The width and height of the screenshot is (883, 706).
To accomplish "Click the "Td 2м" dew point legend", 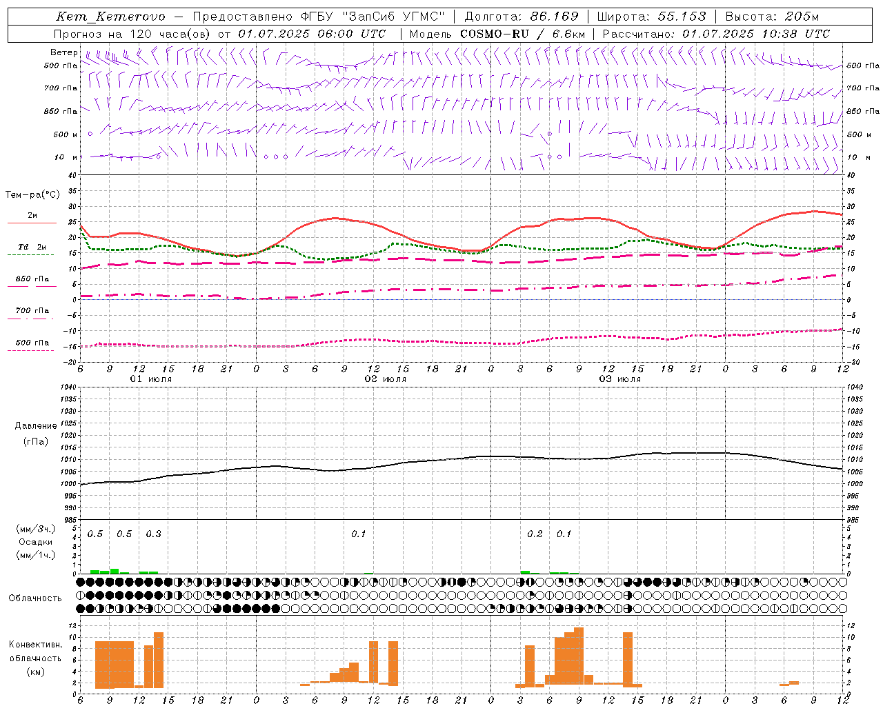I will tap(32, 247).
